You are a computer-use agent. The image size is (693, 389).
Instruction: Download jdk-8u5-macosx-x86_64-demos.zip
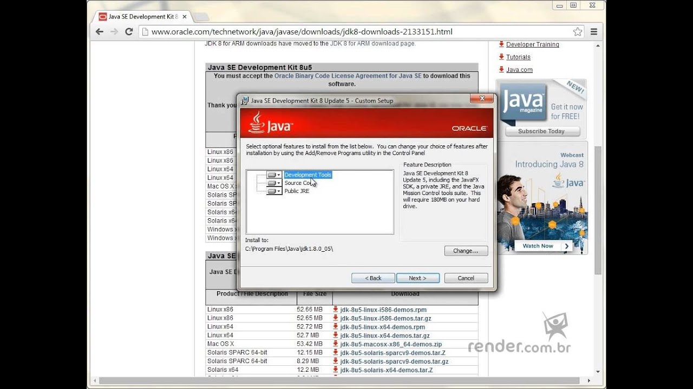(391, 345)
